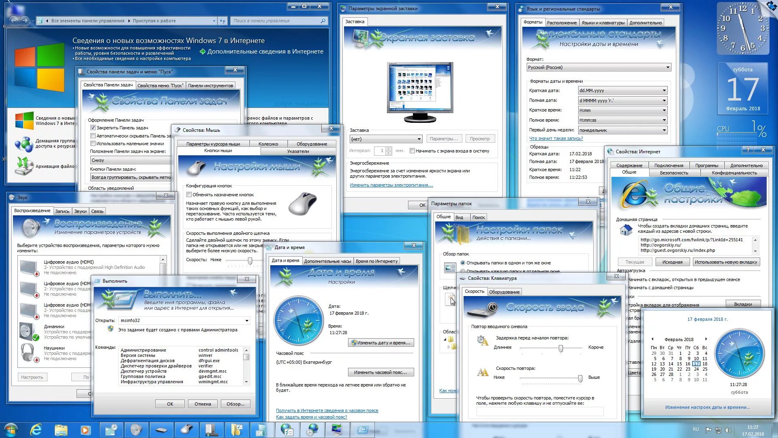
Task: Check 'Начинать с экрана входа в систему'
Action: (412, 151)
